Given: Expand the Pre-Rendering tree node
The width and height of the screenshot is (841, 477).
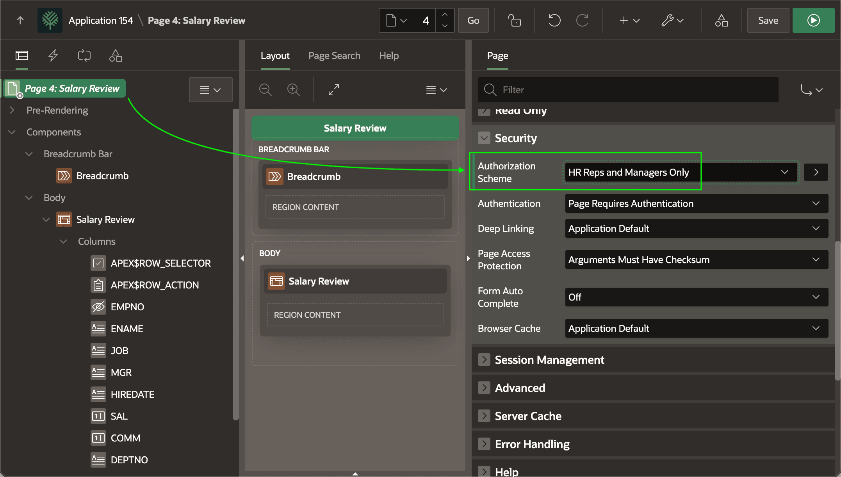Looking at the screenshot, I should pyautogui.click(x=12, y=110).
